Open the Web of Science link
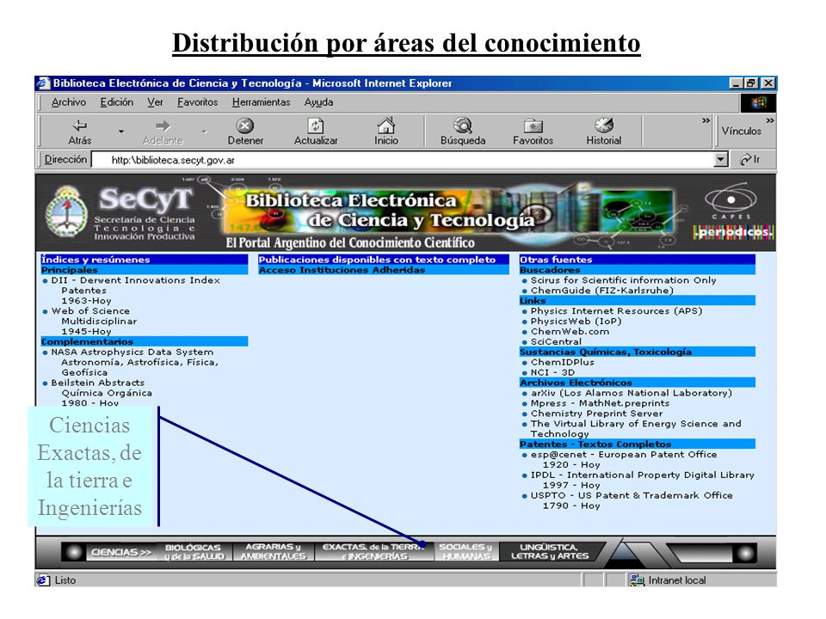This screenshot has height=619, width=826. (x=90, y=311)
